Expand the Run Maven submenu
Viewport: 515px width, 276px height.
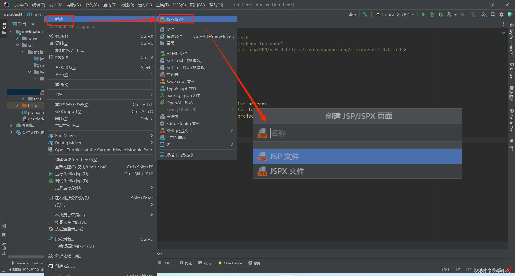(100, 135)
